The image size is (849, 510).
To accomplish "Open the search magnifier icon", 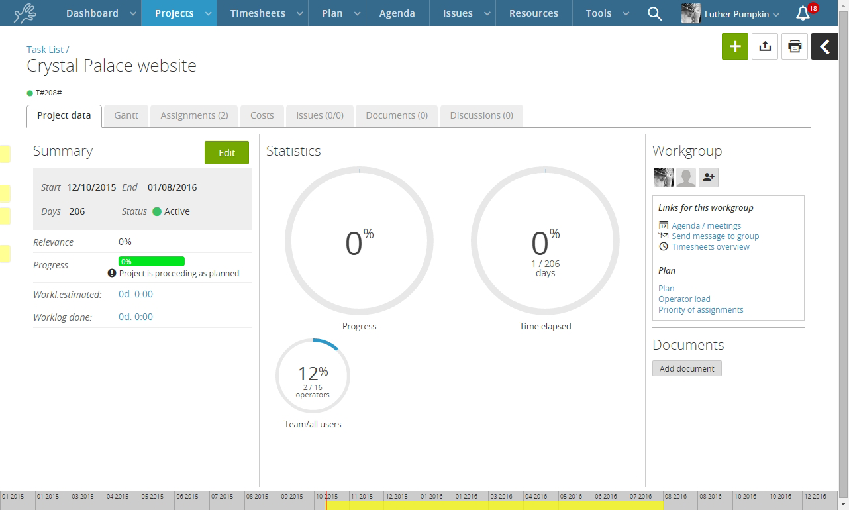I will click(x=654, y=13).
